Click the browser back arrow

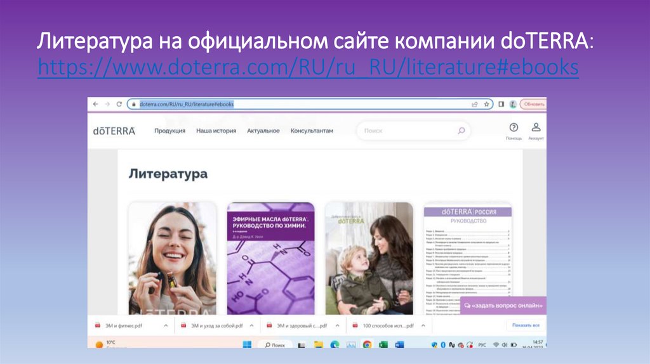point(96,104)
